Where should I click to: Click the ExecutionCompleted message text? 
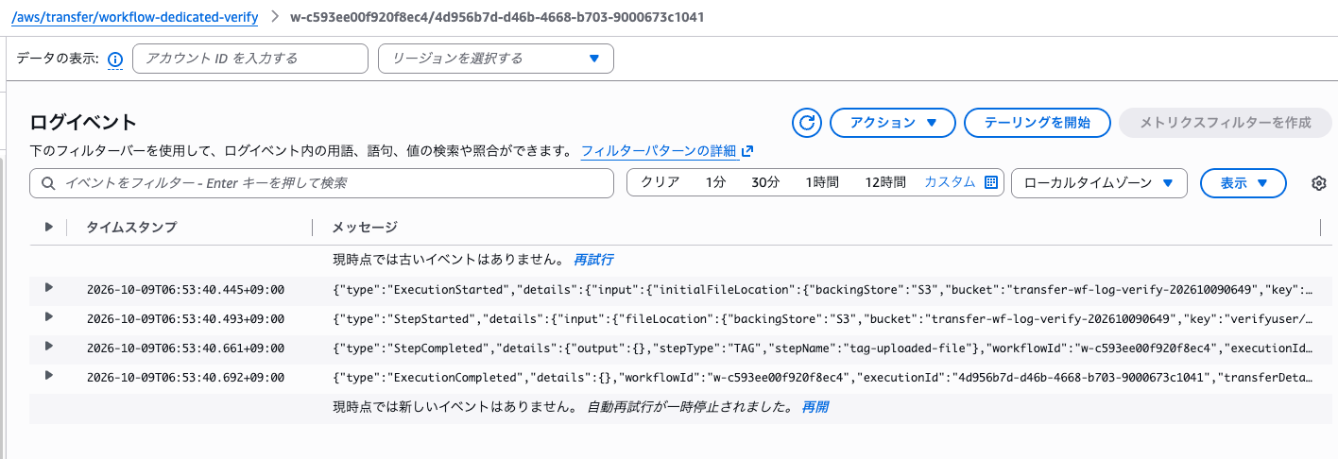823,378
